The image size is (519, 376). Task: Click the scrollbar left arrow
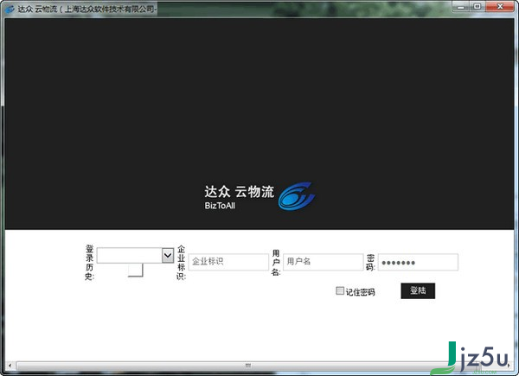10,366
